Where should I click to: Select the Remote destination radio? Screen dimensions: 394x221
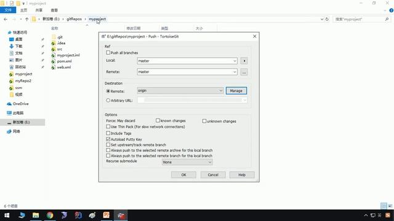[108, 91]
